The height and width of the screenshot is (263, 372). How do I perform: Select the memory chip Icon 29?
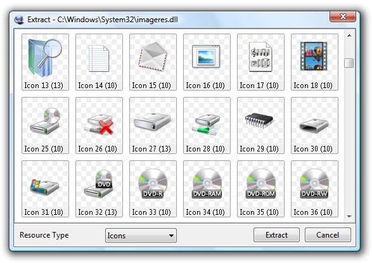tap(260, 125)
